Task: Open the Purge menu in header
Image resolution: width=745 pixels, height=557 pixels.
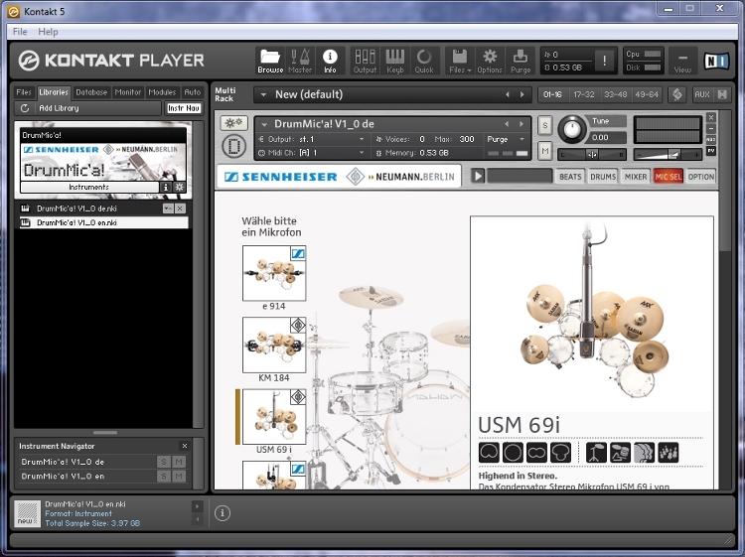Action: pyautogui.click(x=521, y=61)
